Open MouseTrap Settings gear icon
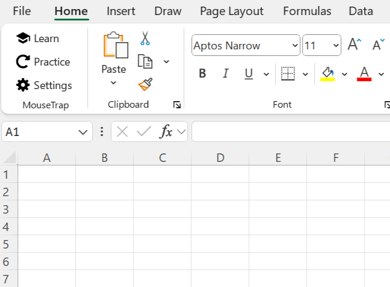The width and height of the screenshot is (390, 287). 23,85
